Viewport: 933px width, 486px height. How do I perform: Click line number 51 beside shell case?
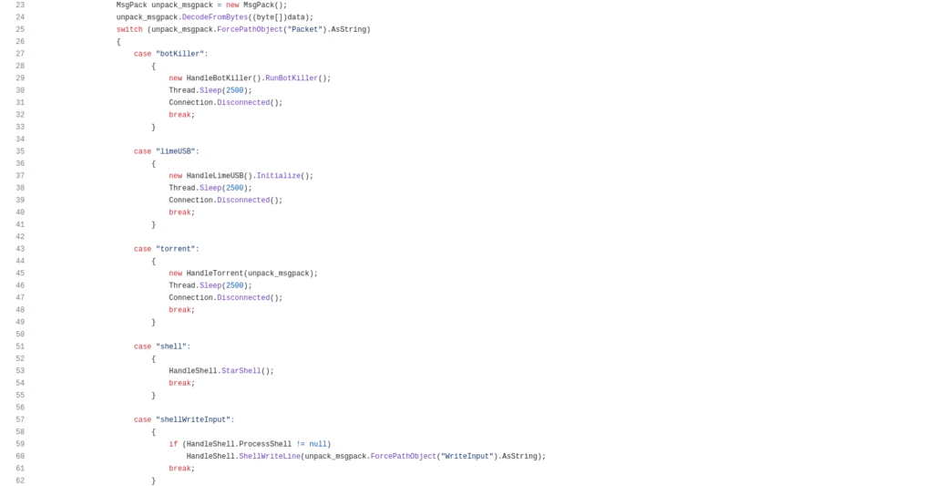(x=20, y=346)
